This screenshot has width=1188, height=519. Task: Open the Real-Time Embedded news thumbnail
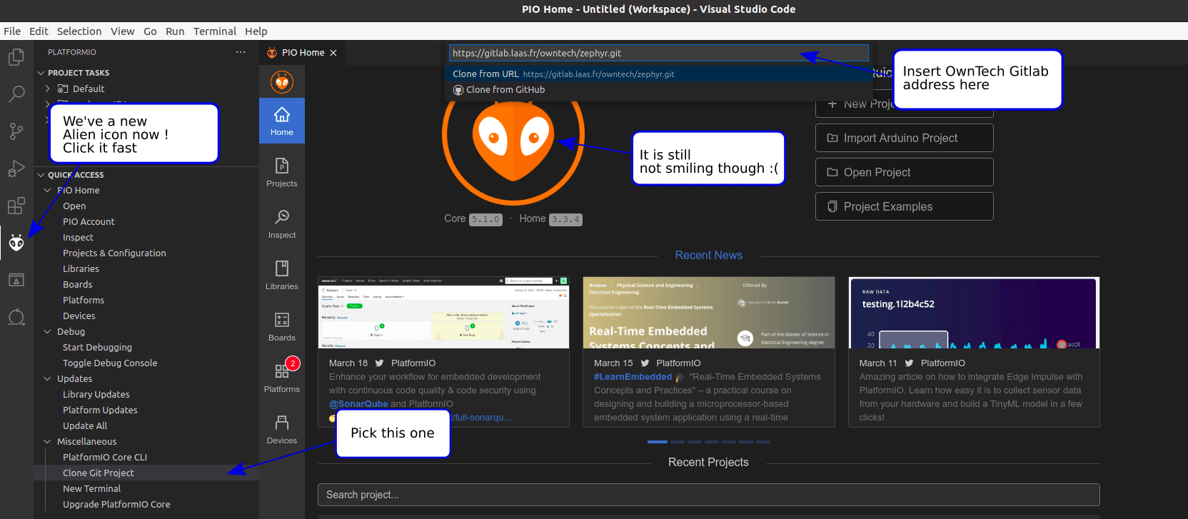(709, 313)
